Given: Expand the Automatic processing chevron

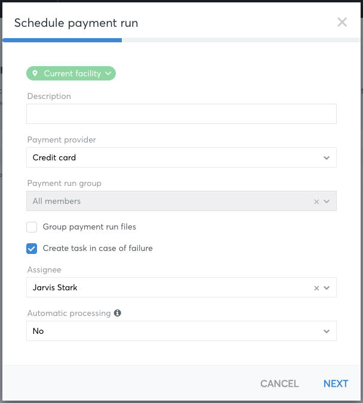Looking at the screenshot, I should (x=327, y=331).
